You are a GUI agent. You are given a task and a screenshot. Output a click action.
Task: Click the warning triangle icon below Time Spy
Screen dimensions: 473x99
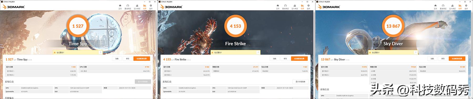click(55, 52)
